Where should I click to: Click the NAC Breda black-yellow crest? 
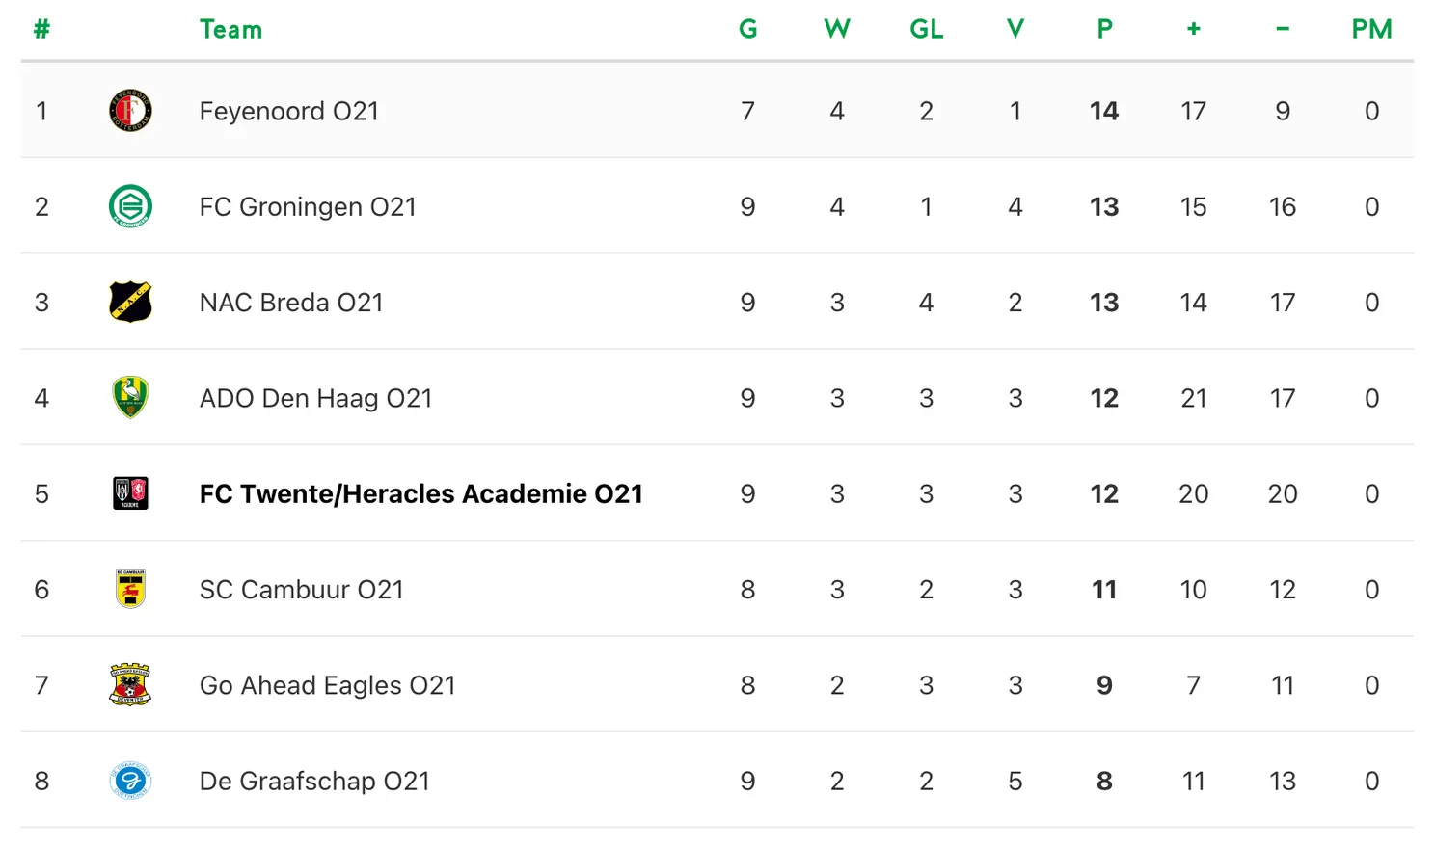pyautogui.click(x=130, y=302)
